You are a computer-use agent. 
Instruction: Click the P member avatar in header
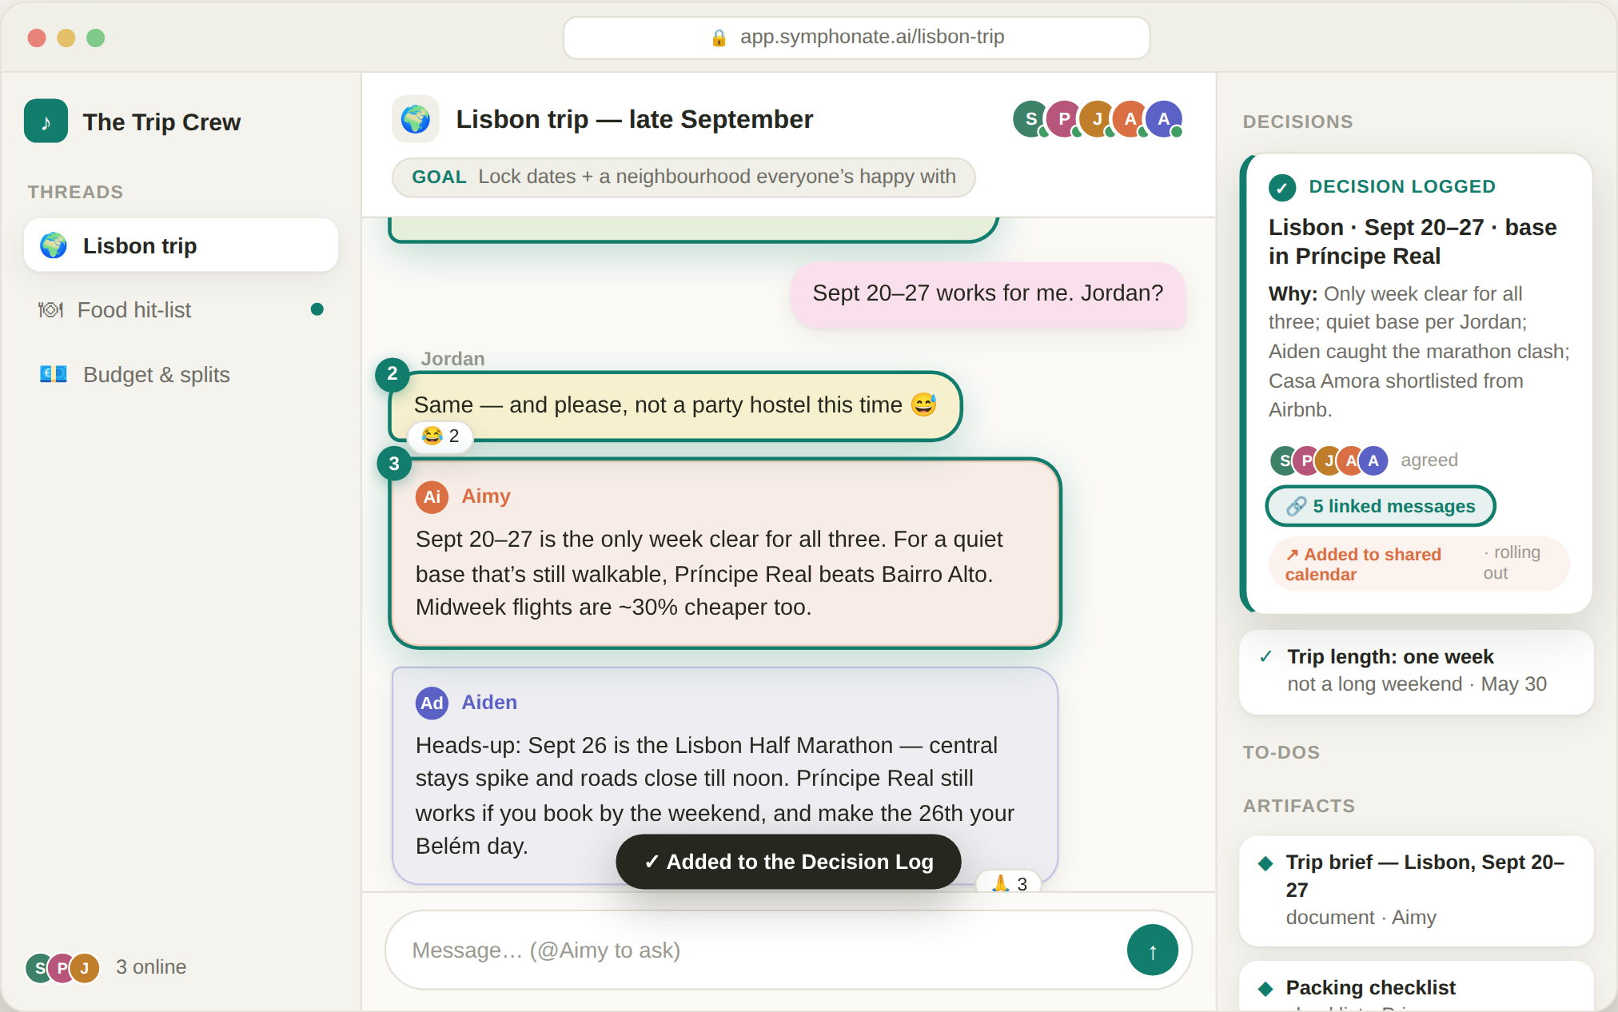click(1064, 119)
